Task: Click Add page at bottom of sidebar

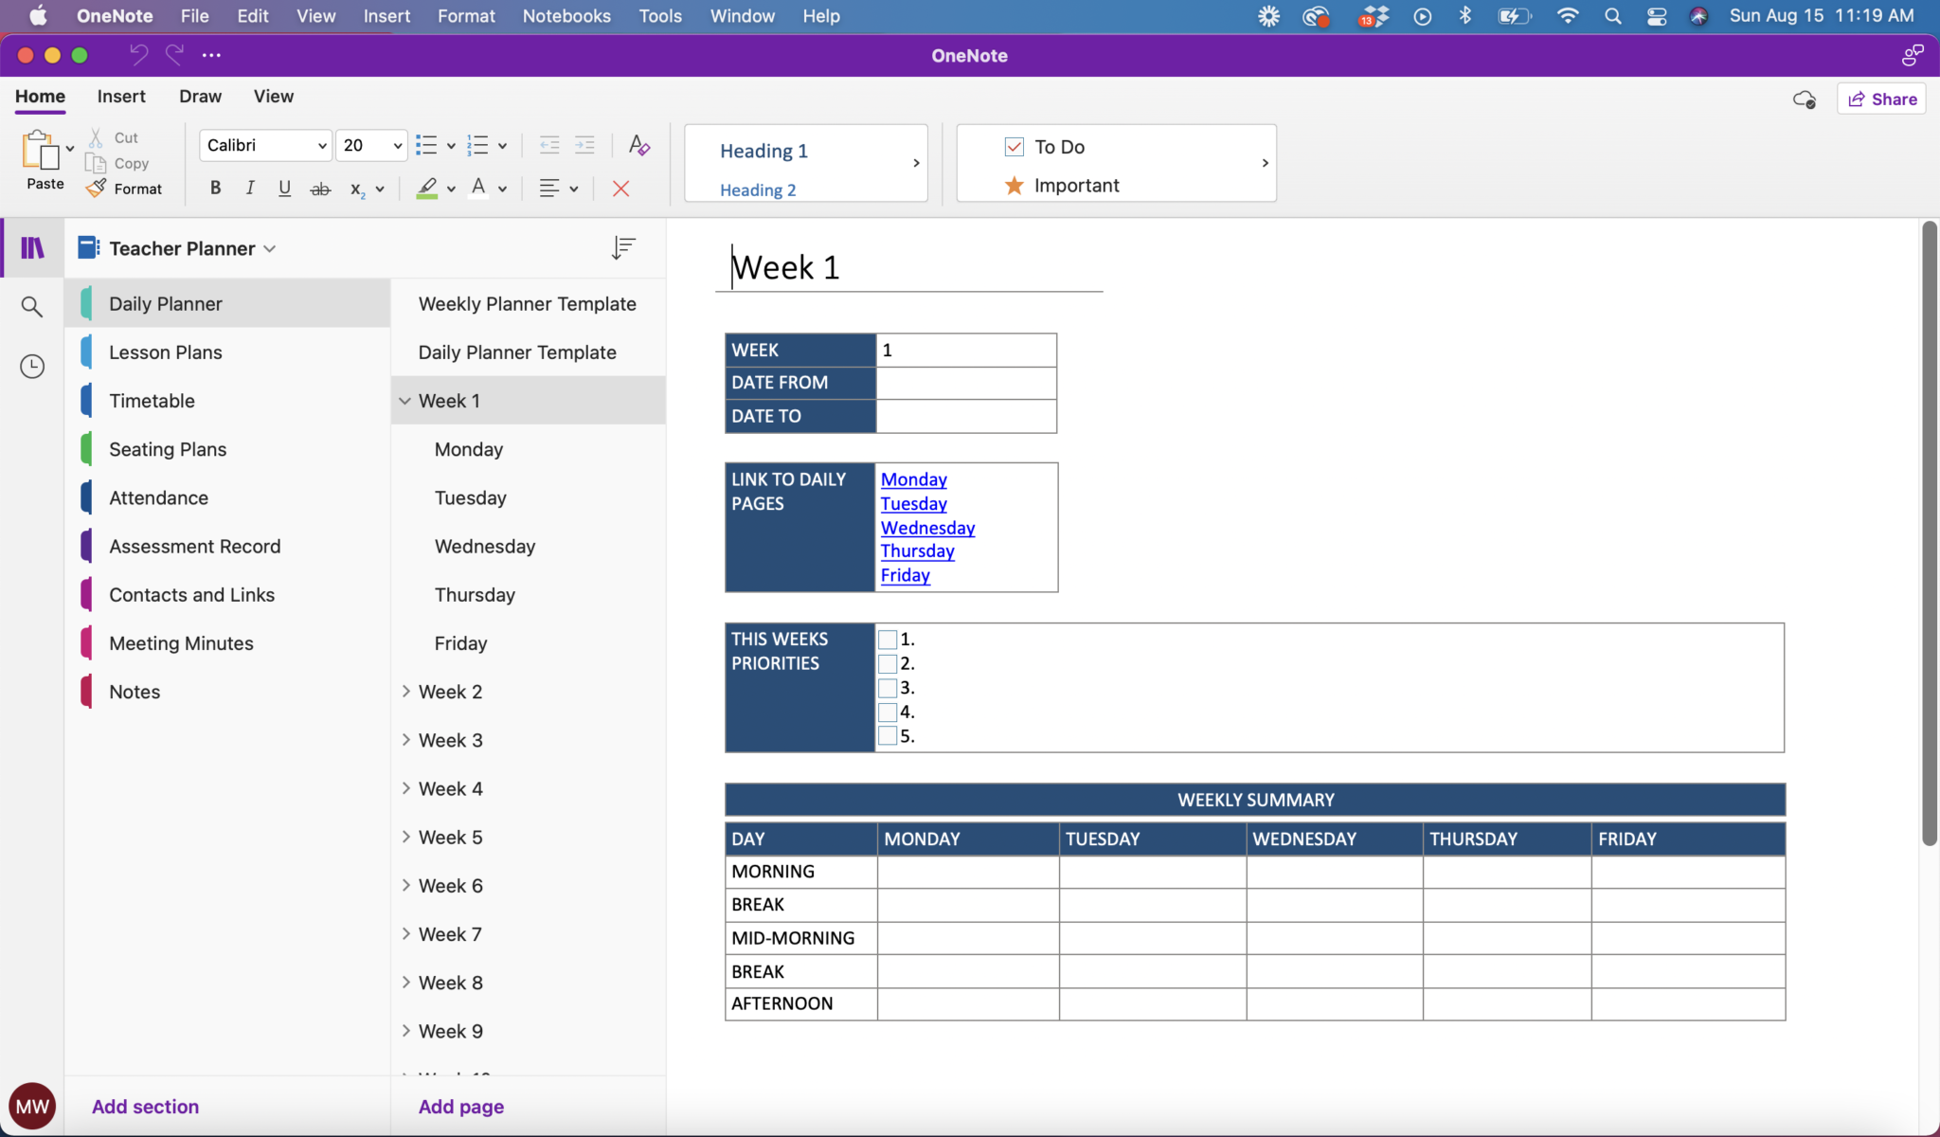Action: coord(460,1106)
